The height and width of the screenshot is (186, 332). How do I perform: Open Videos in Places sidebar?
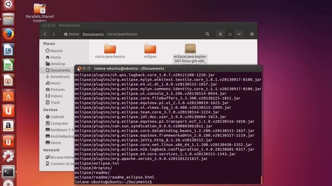[x=54, y=96]
